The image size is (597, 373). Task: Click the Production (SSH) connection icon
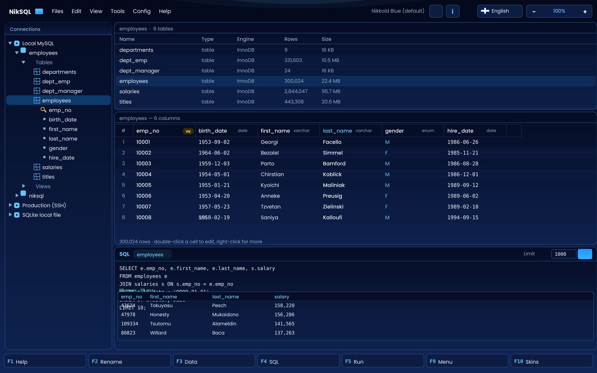point(17,206)
